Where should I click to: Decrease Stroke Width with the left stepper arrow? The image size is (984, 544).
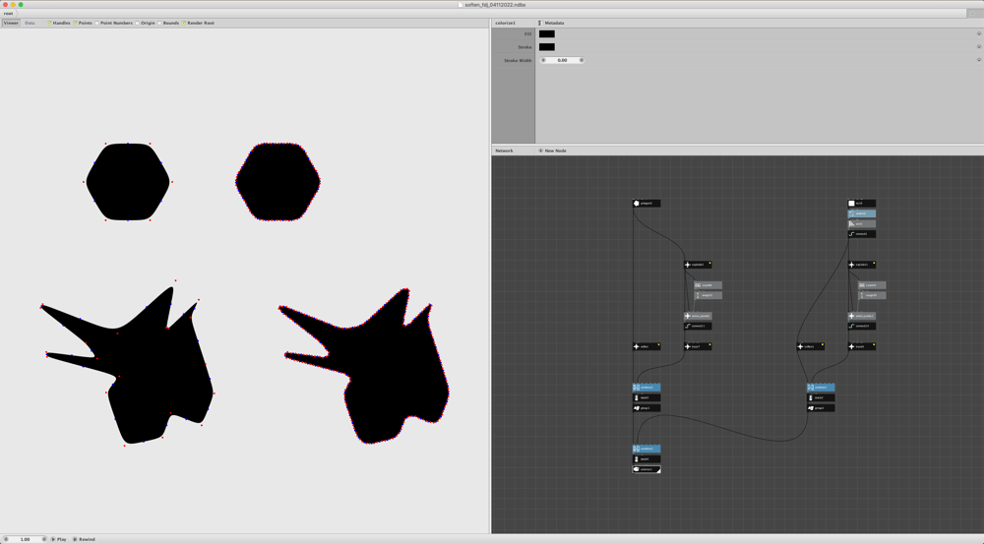click(543, 60)
